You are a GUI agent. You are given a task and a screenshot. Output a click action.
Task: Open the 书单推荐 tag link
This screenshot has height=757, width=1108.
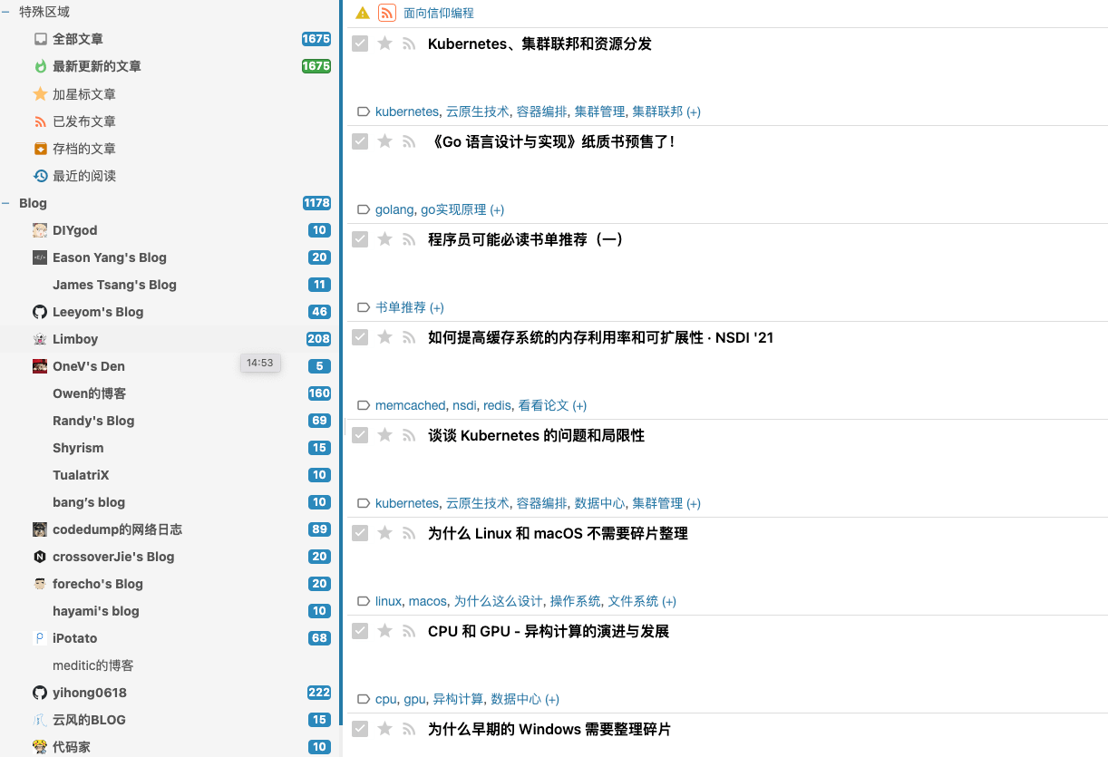401,307
